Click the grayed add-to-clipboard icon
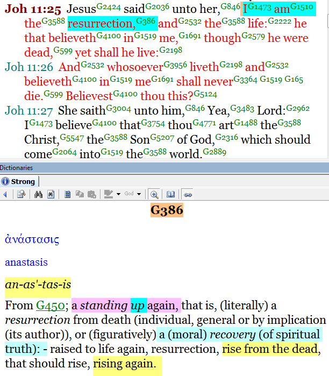The image size is (329, 376). point(92,195)
